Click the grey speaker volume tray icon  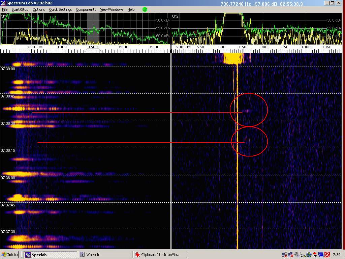click(296, 255)
